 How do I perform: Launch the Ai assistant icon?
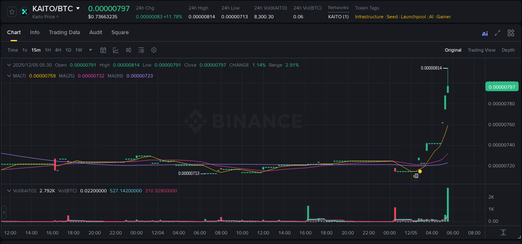[484, 33]
